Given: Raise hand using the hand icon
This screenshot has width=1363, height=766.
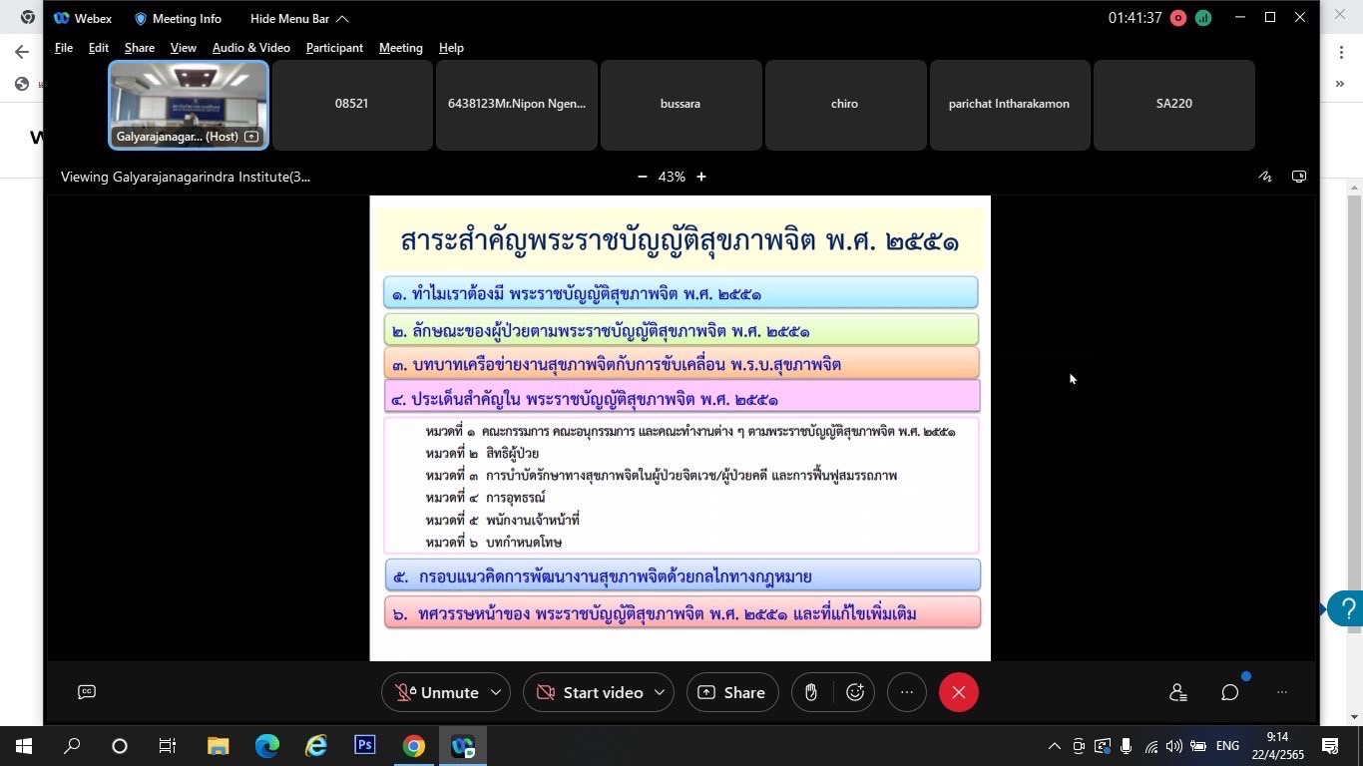Looking at the screenshot, I should pyautogui.click(x=811, y=692).
